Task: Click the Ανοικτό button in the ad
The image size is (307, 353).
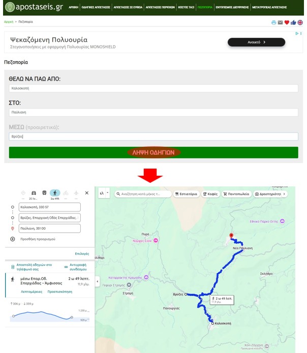Action: (x=256, y=42)
